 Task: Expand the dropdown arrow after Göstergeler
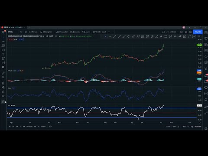pyautogui.click(x=54, y=32)
